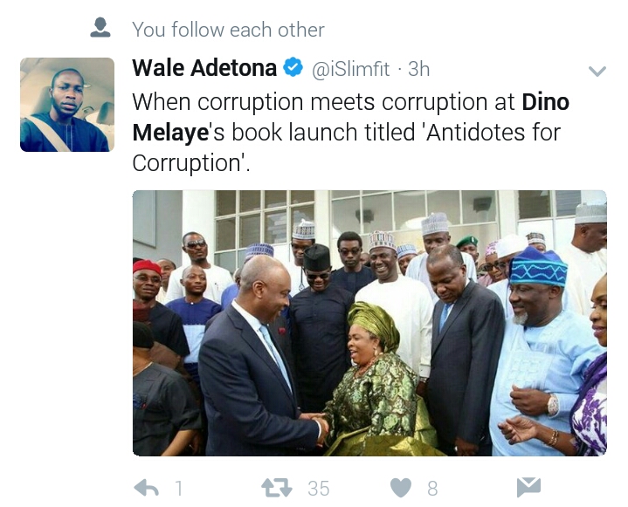
Task: Like the tweet with the heart icon
Action: [401, 488]
